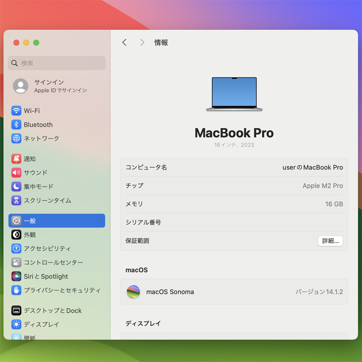Click the 保証範囲 row label
Image resolution: width=362 pixels, height=362 pixels.
[x=137, y=241]
